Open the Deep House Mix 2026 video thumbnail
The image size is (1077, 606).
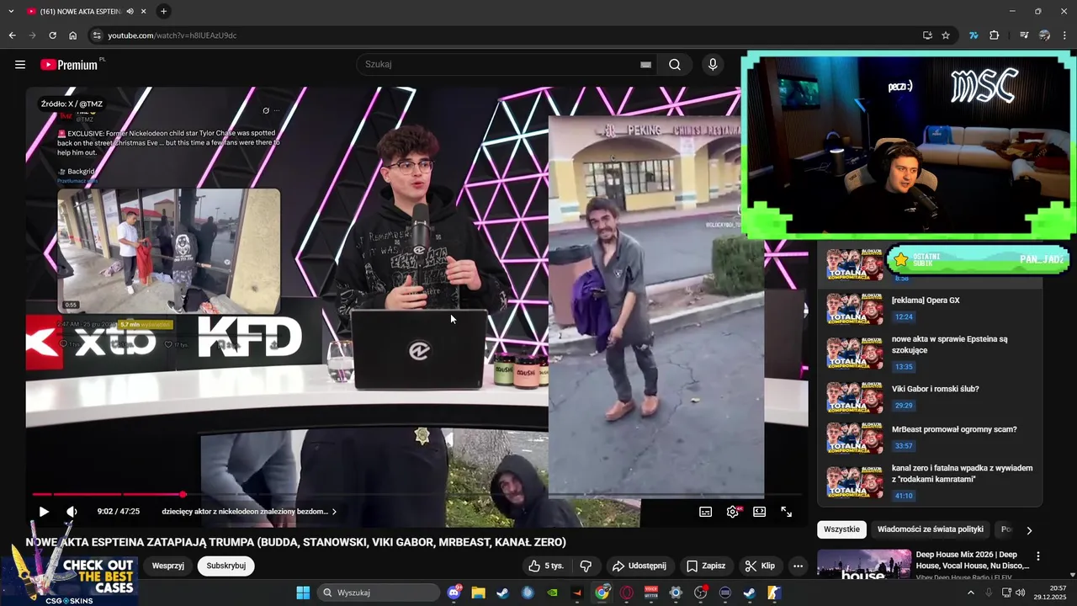point(863,565)
